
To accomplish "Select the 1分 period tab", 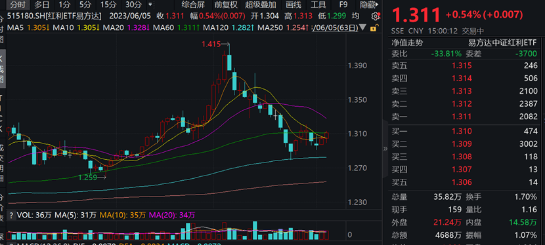I will 64,5.
